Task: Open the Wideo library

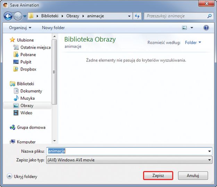Action: pyautogui.click(x=26, y=113)
